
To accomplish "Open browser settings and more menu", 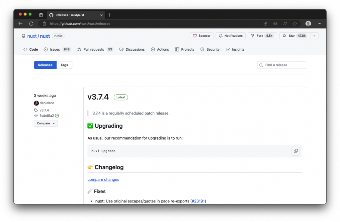I will [x=319, y=23].
